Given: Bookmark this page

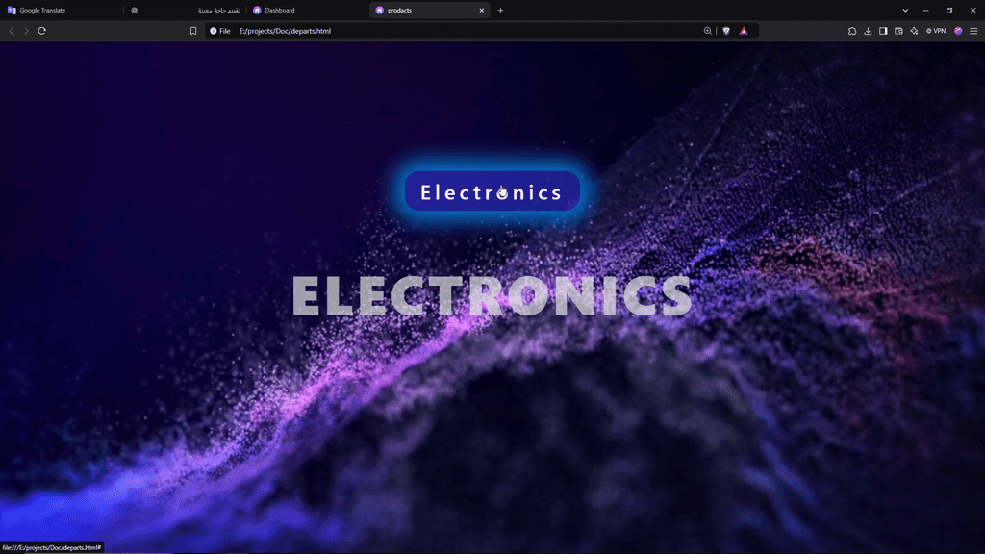Looking at the screenshot, I should point(193,31).
